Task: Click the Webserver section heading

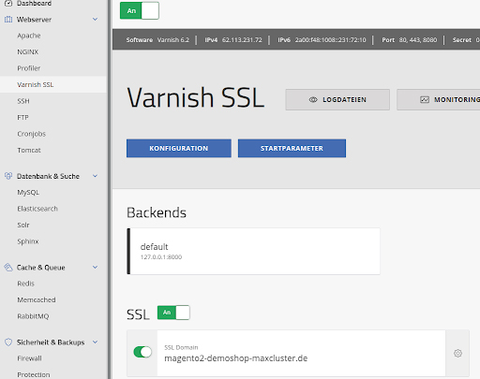Action: pos(34,20)
